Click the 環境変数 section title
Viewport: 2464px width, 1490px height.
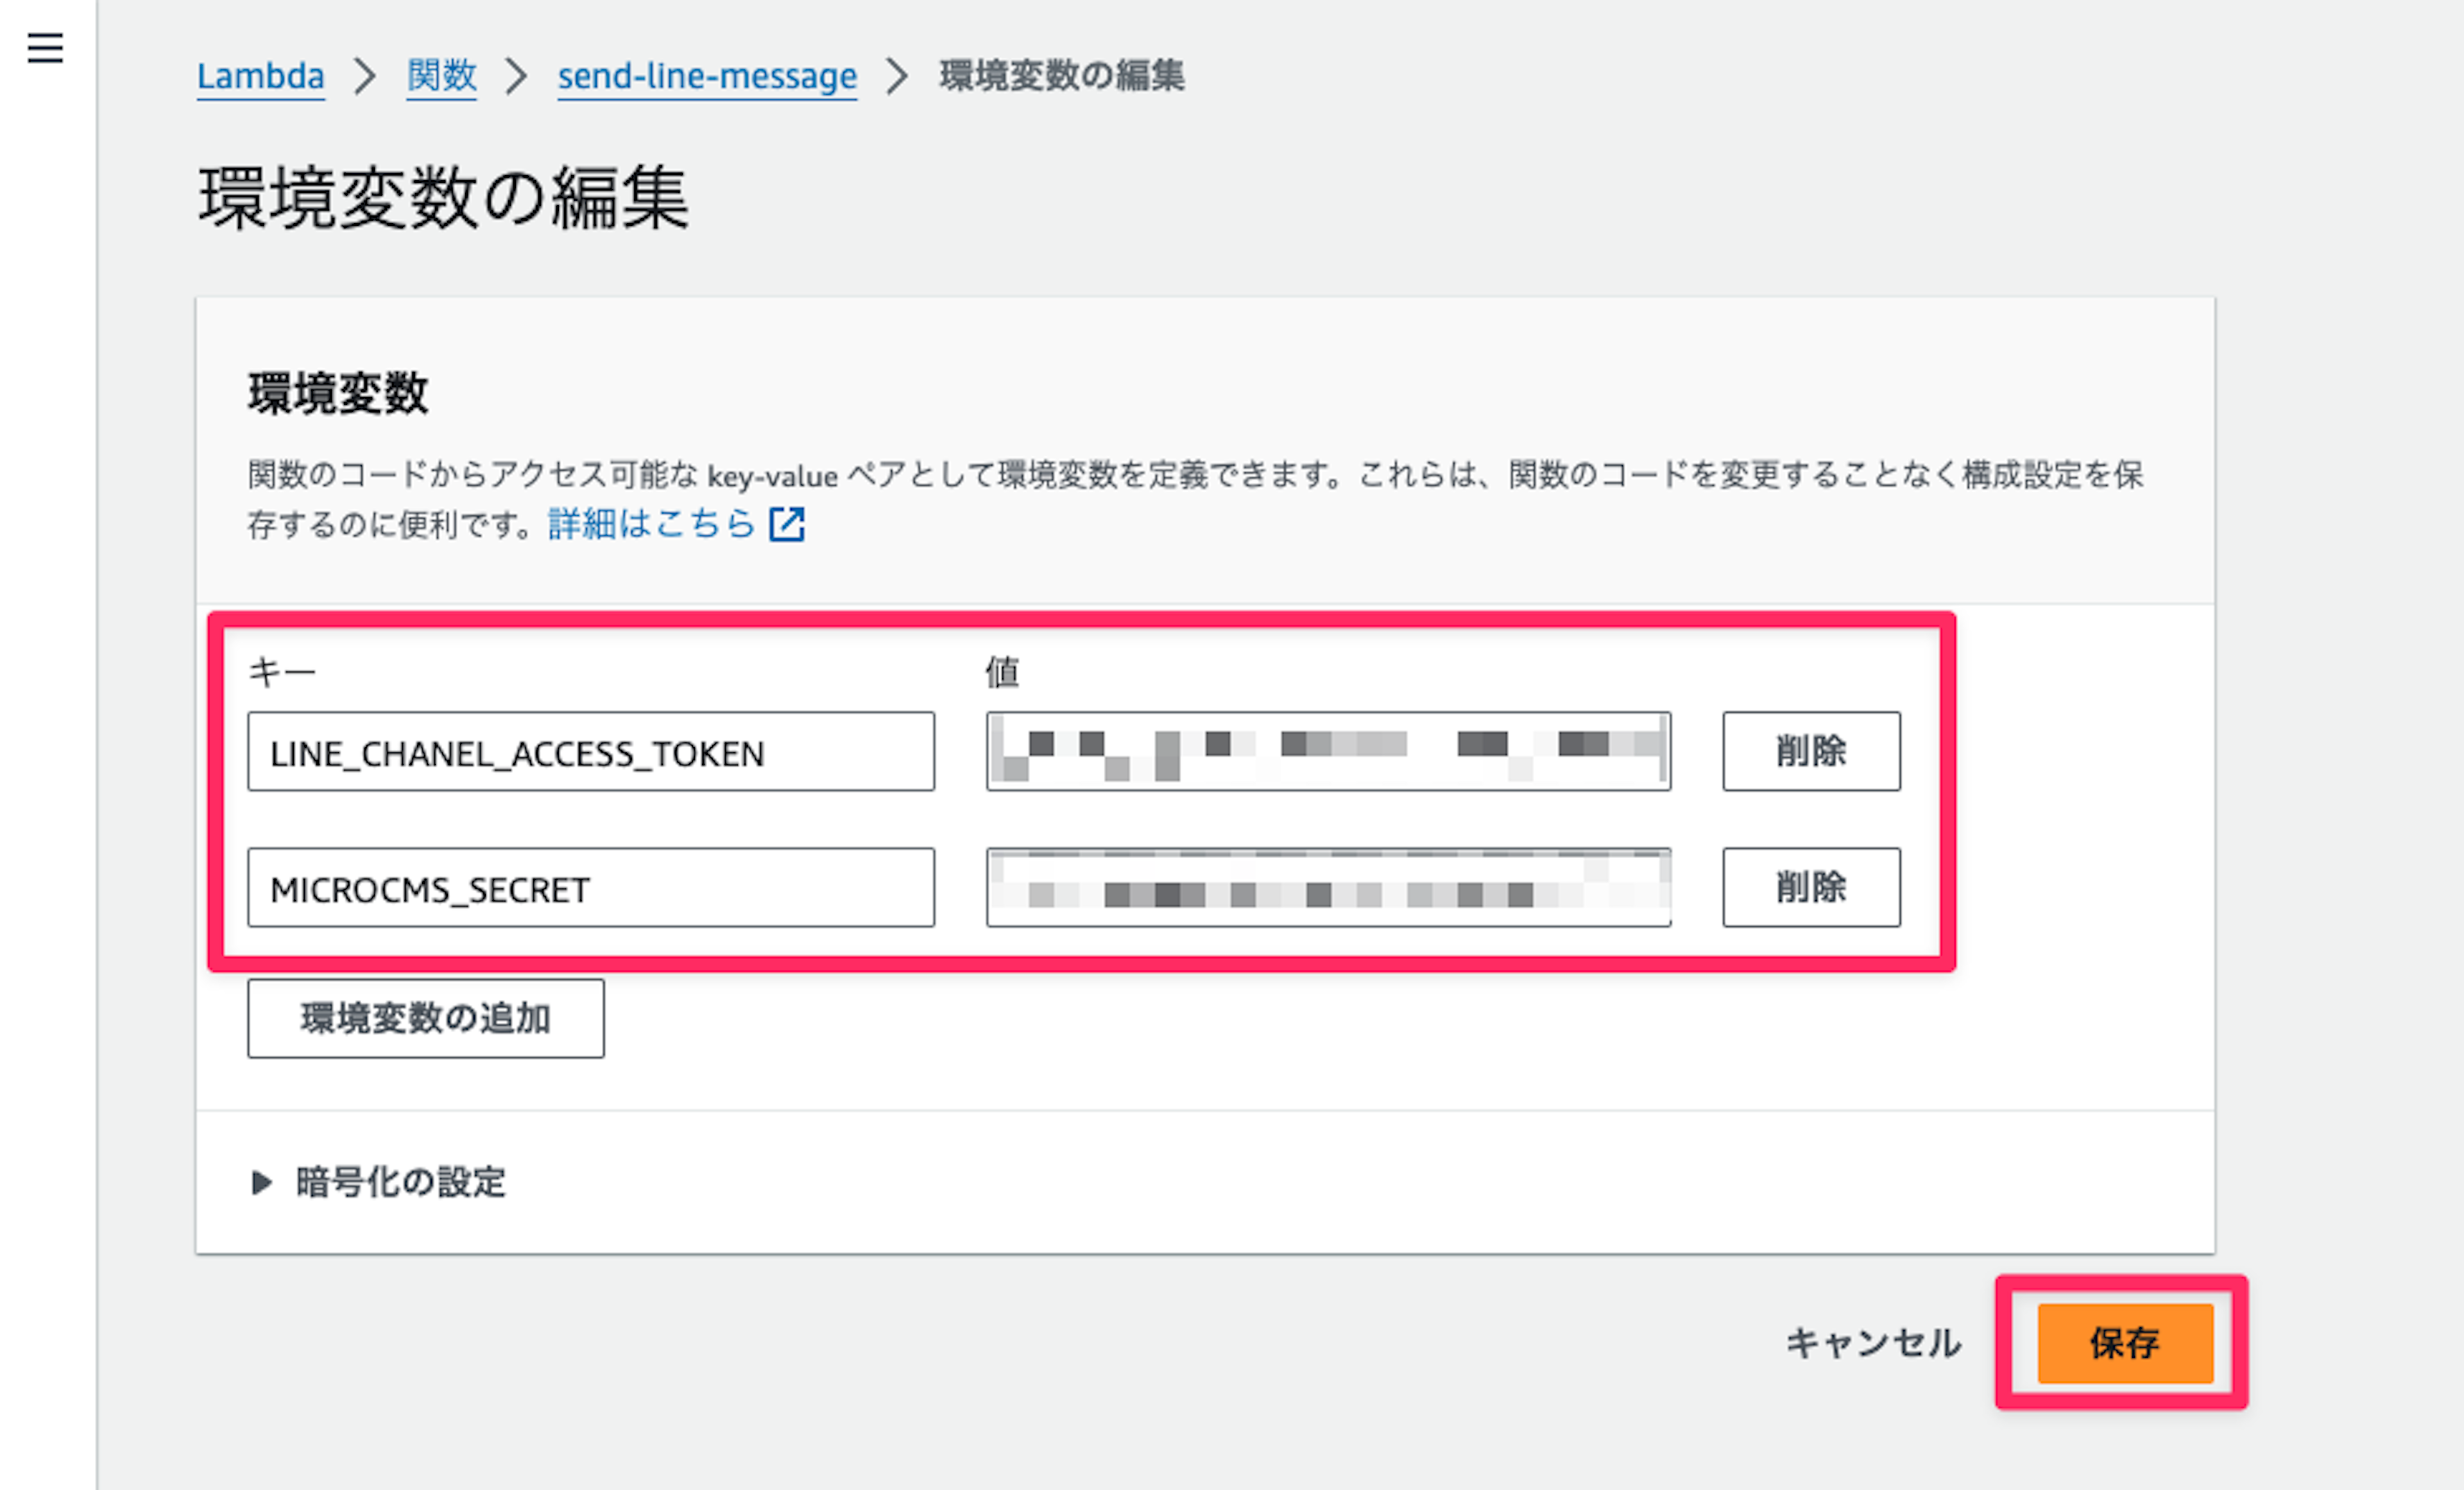(338, 393)
